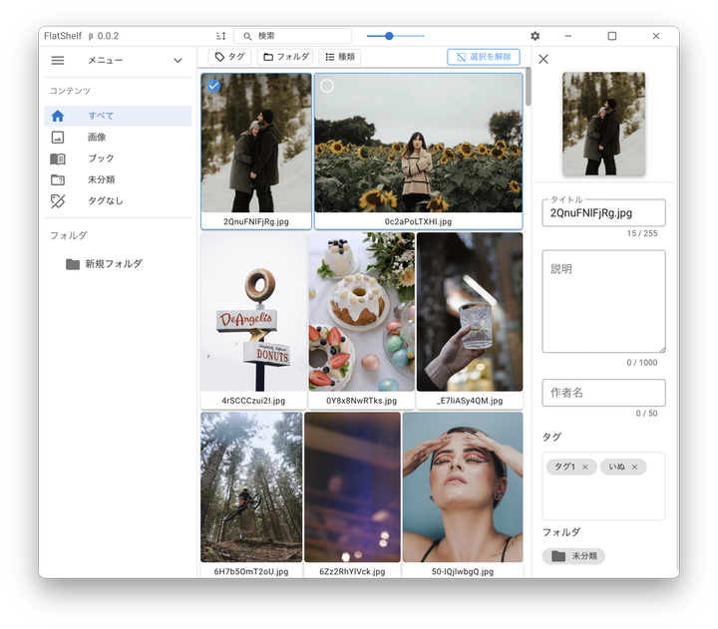718x629 pixels.
Task: Expand the メニュー chevron dropdown
Action: tap(178, 61)
